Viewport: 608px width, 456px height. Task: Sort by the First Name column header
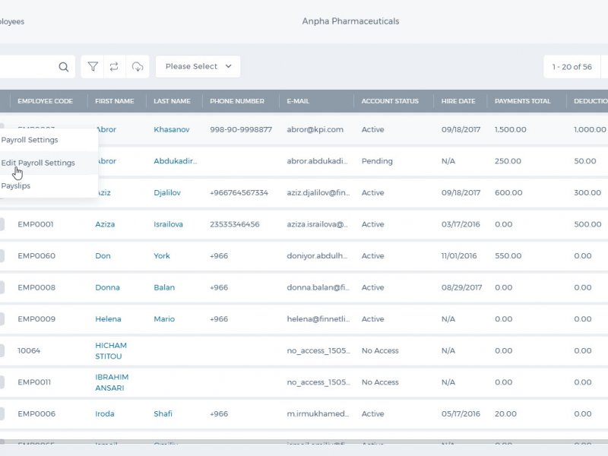[x=115, y=101]
